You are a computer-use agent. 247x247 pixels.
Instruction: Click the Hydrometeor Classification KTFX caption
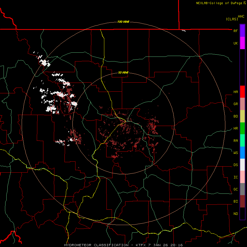click(x=123, y=245)
